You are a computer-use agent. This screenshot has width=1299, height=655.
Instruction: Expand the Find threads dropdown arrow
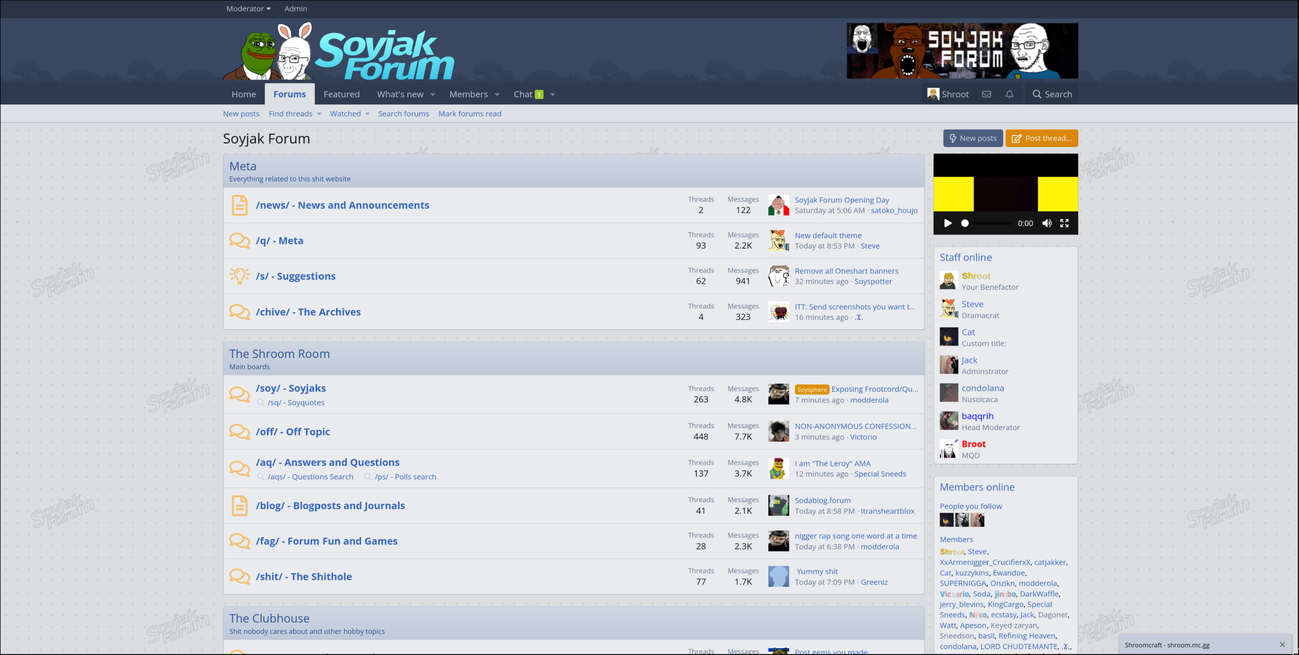pos(319,114)
